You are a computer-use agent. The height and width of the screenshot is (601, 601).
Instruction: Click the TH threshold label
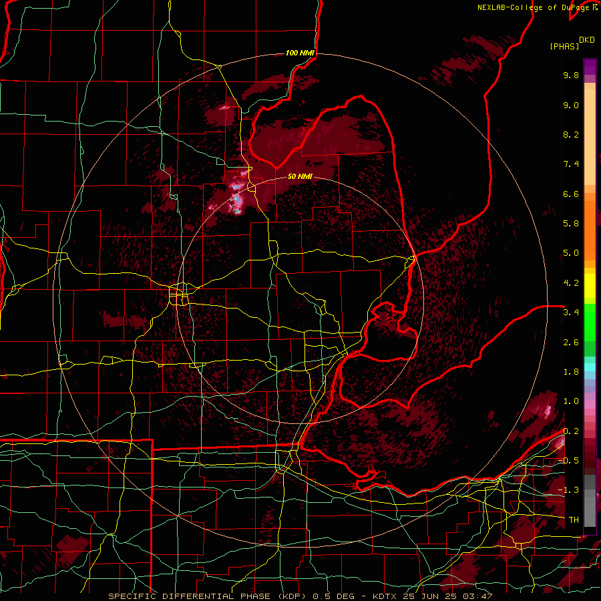coord(574,520)
